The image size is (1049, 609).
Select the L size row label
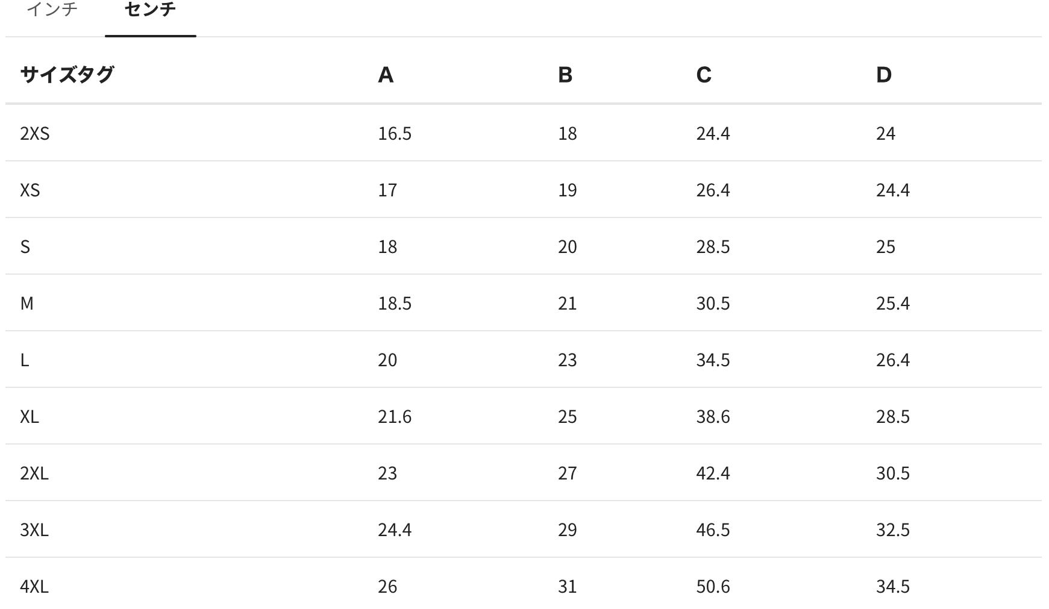pyautogui.click(x=25, y=360)
